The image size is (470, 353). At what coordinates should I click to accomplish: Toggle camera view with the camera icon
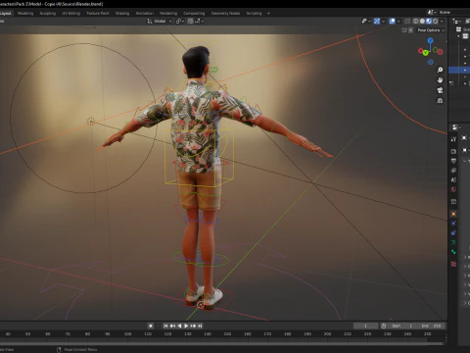[440, 90]
